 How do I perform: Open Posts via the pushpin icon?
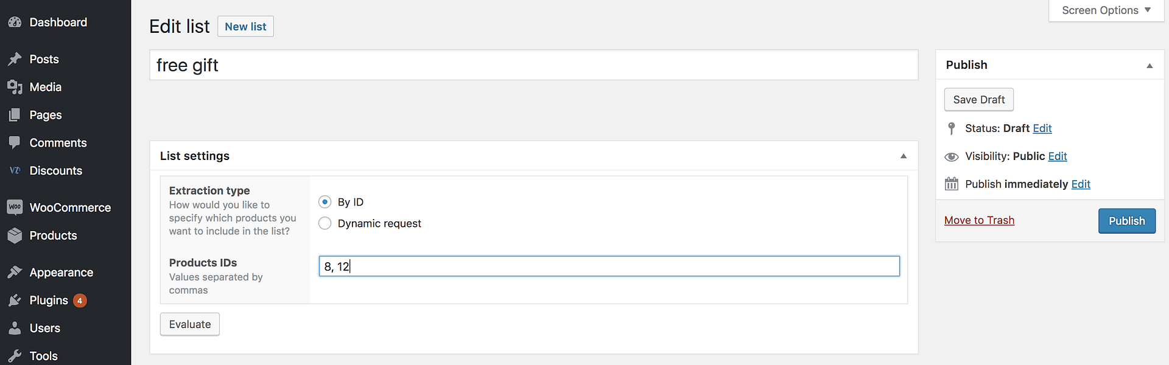[15, 59]
